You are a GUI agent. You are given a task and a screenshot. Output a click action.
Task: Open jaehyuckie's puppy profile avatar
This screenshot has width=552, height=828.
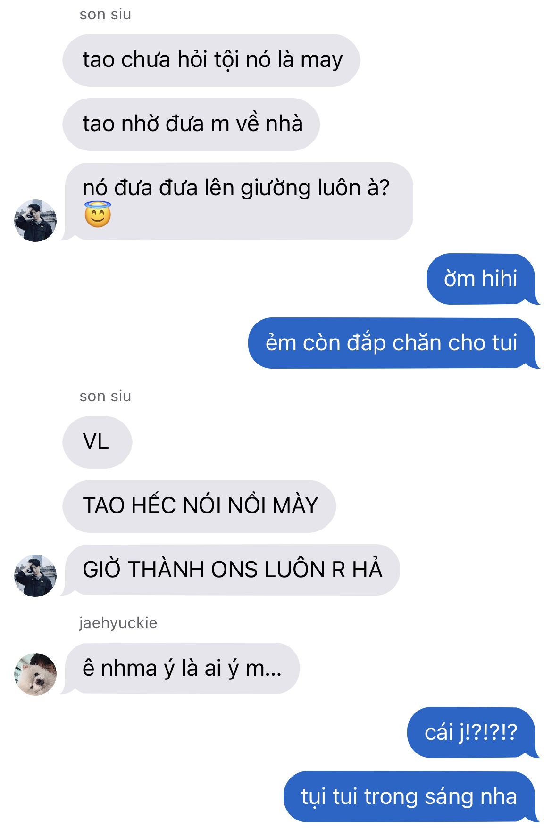click(x=35, y=674)
